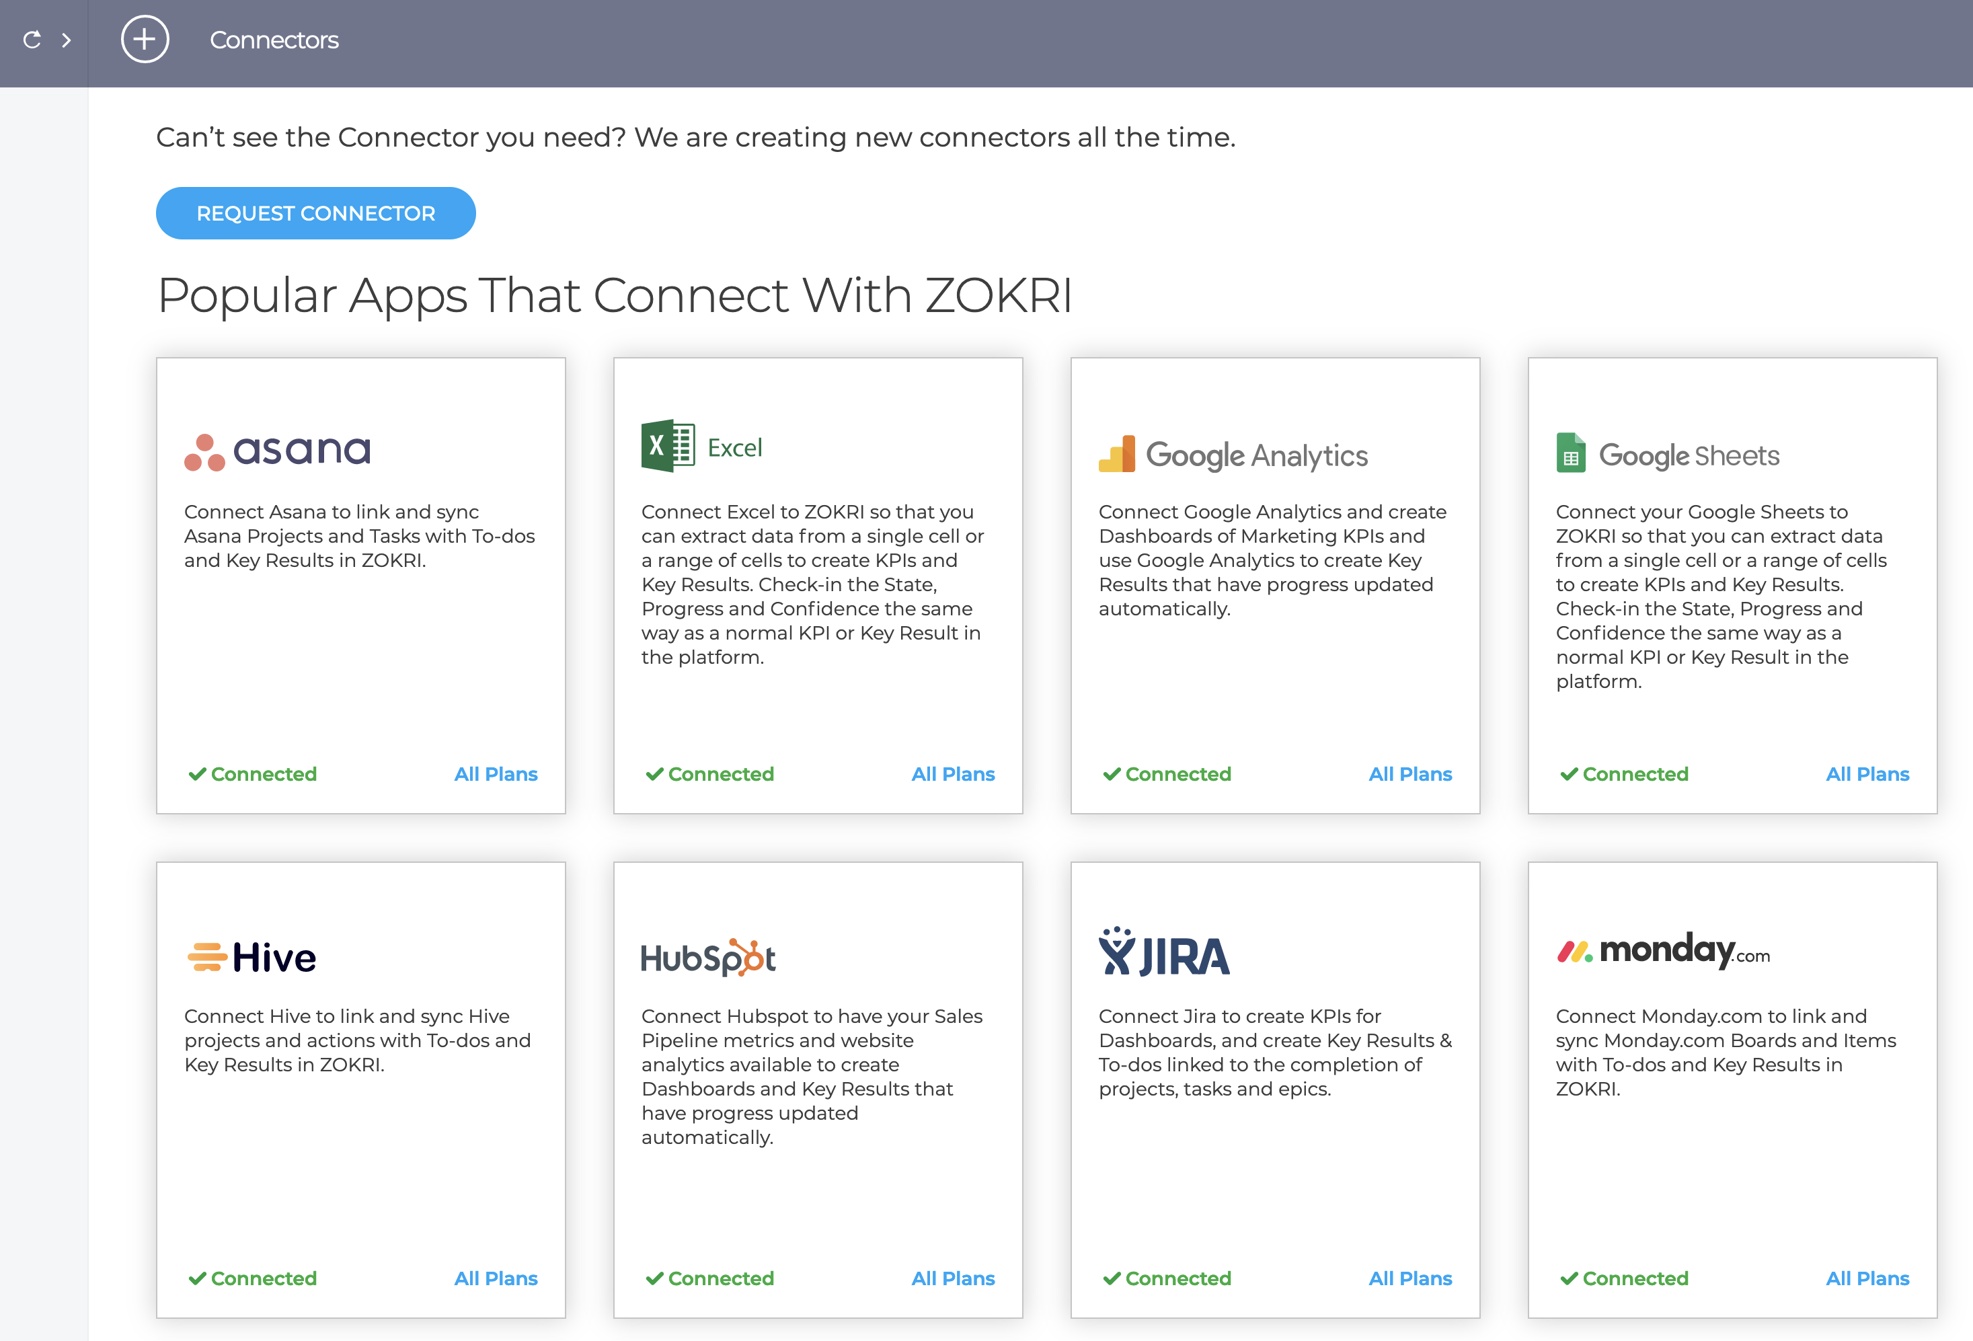Open All Plans link on Asana card

(x=496, y=773)
